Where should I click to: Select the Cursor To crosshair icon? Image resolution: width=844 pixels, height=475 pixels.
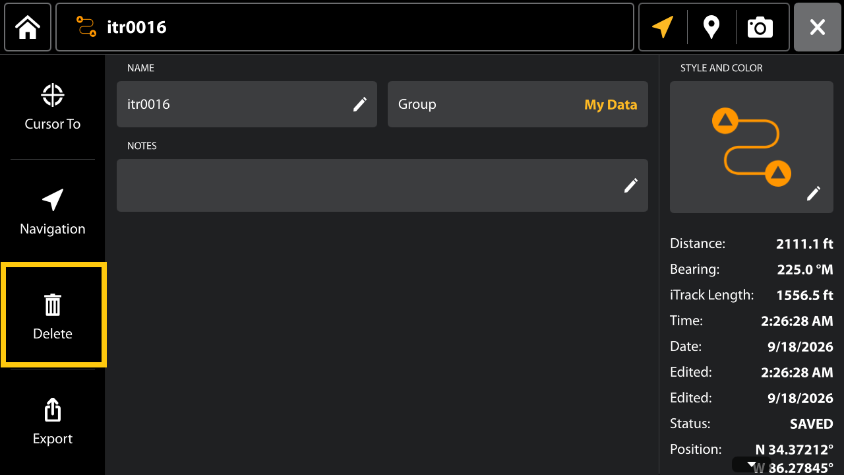tap(53, 95)
